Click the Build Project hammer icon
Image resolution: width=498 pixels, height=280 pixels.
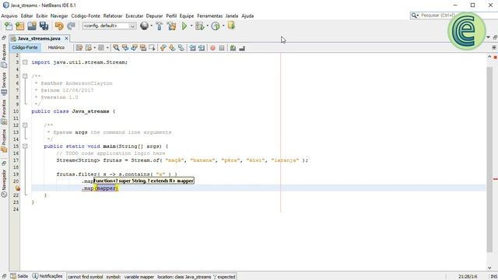click(160, 26)
